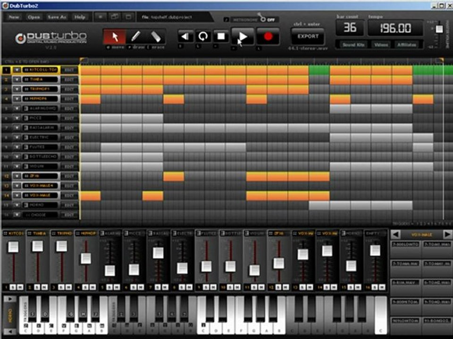
Task: Click the HIPHOP channel volume fader
Action: (x=86, y=258)
